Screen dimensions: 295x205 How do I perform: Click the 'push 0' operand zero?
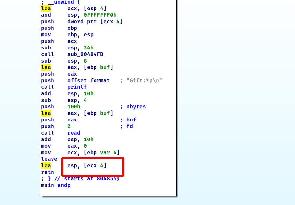coord(69,126)
